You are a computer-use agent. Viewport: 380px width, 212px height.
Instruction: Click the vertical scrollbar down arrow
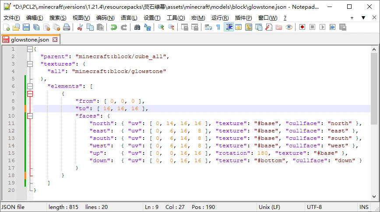[x=374, y=197]
